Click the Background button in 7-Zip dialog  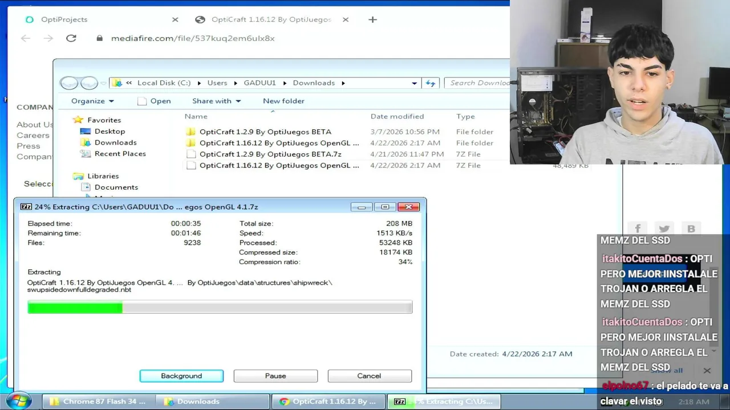(x=181, y=376)
